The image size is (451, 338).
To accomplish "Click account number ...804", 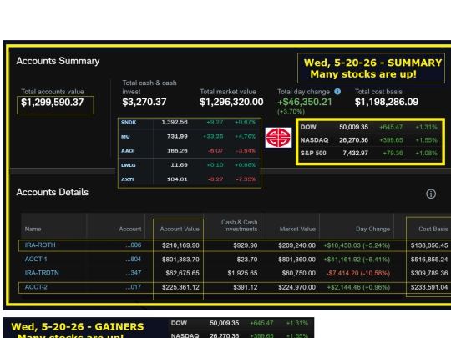I will (134, 260).
